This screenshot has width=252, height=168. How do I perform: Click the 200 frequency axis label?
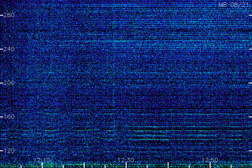[x=9, y=83]
